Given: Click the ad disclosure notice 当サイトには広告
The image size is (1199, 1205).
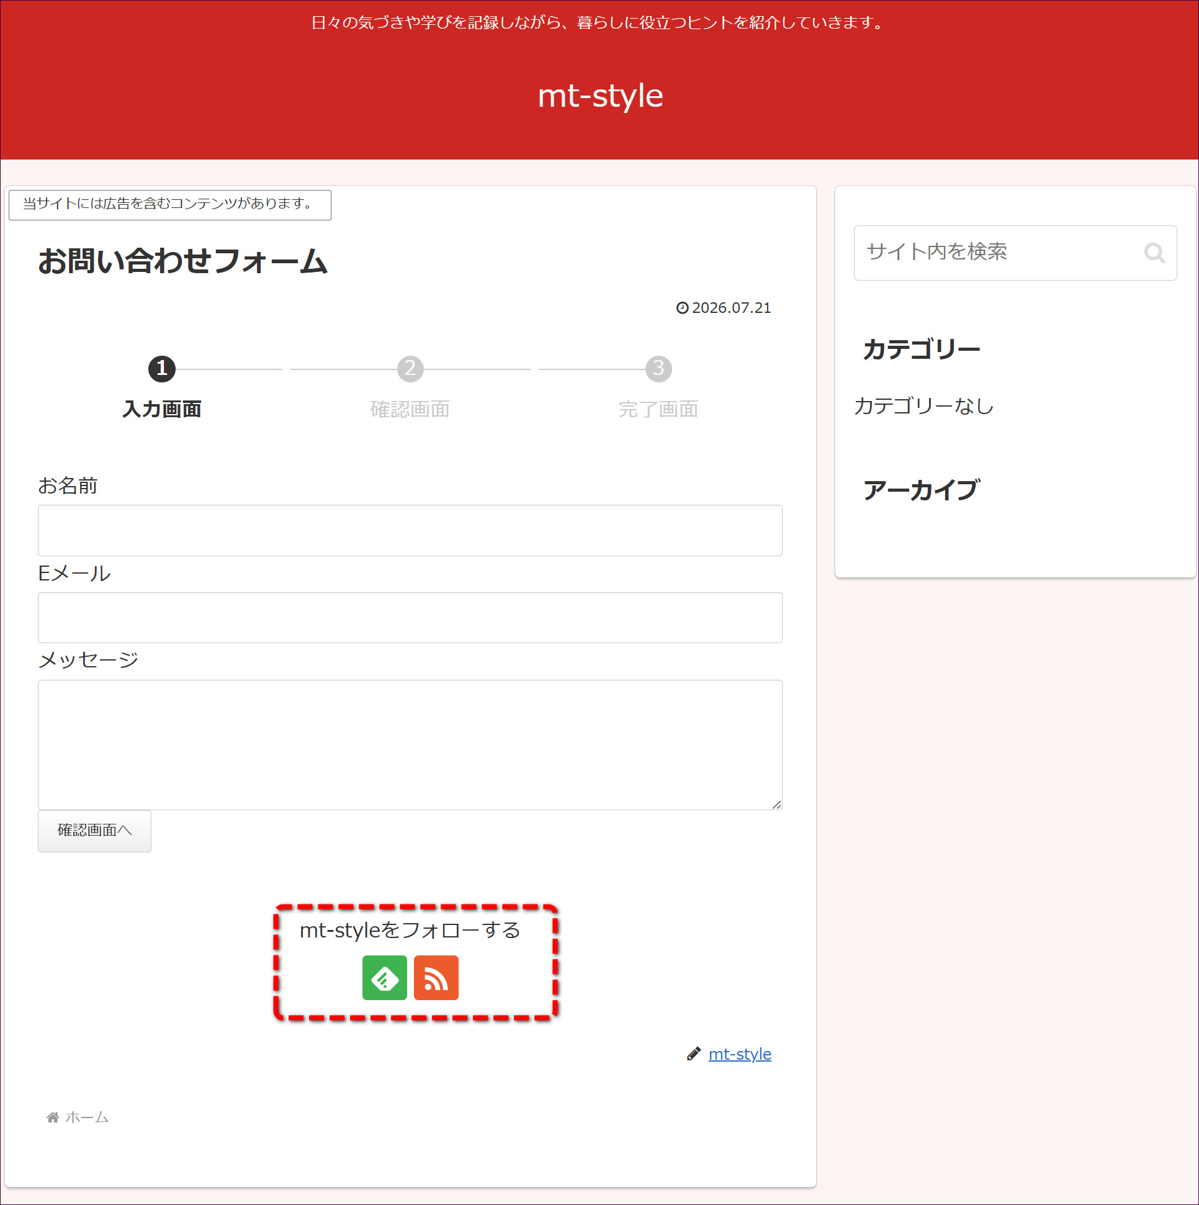Looking at the screenshot, I should tap(169, 204).
